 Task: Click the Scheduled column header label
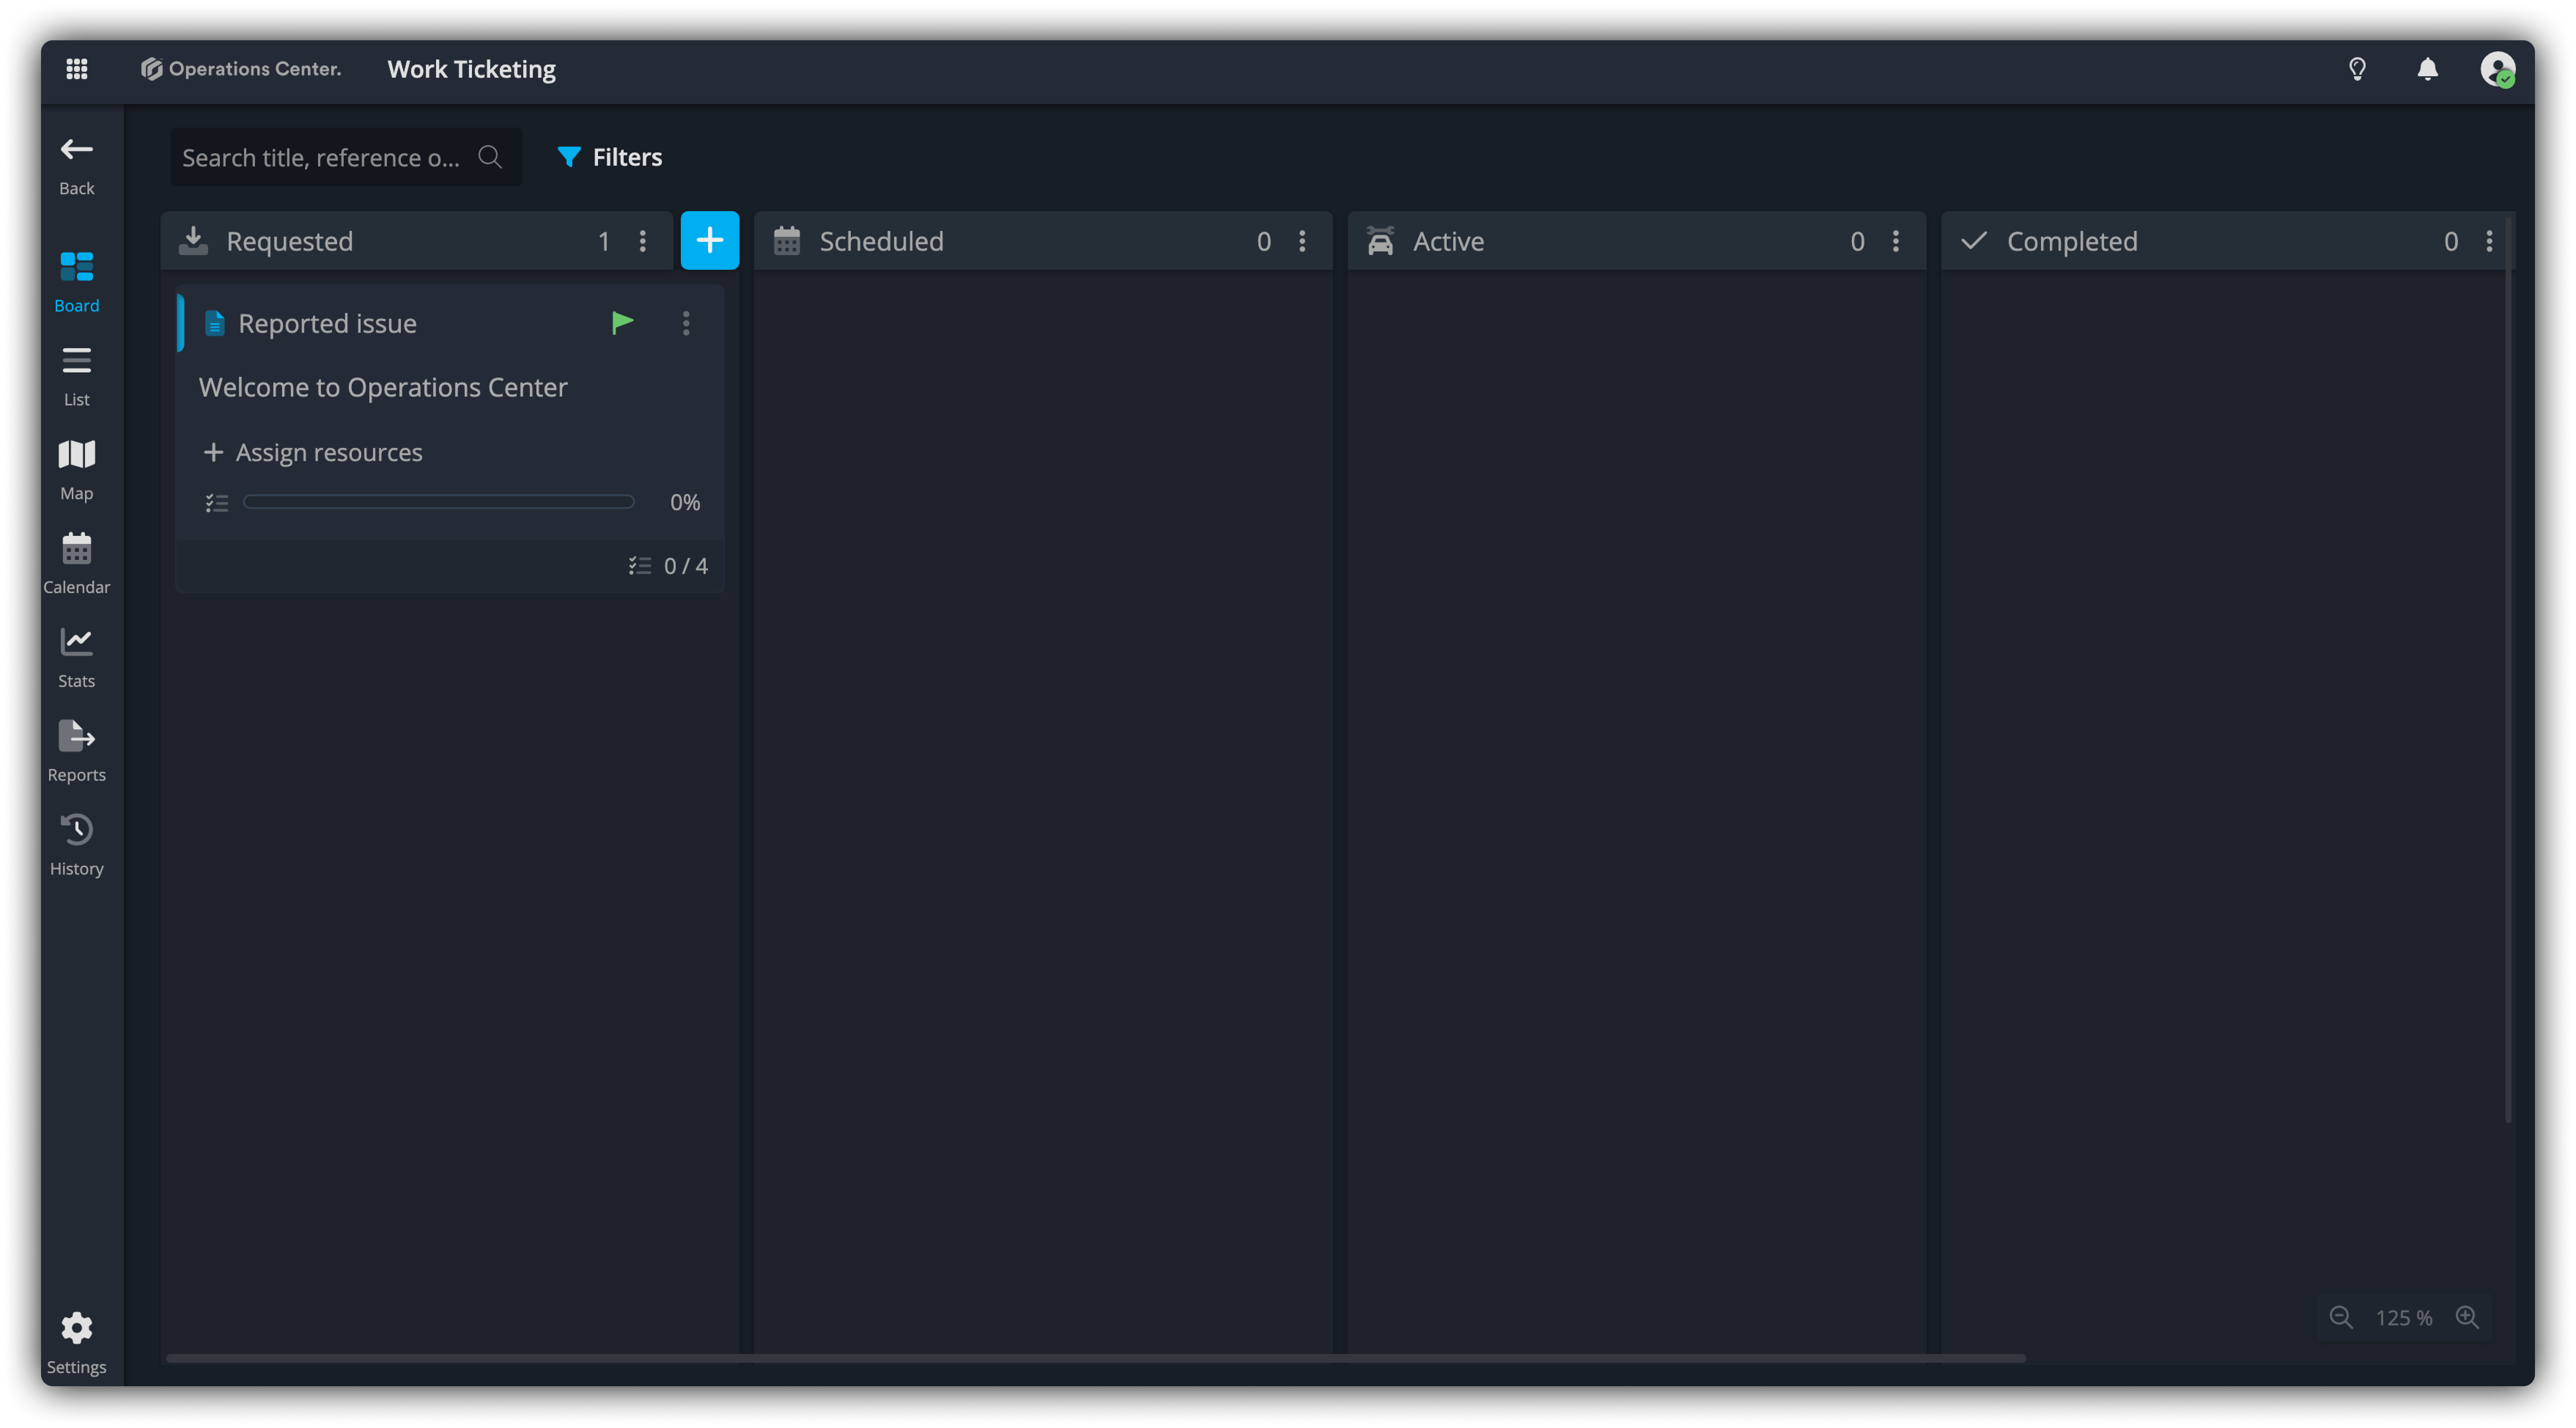882,241
